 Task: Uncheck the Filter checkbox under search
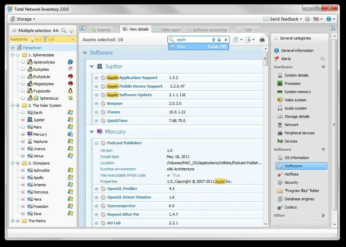[x=173, y=47]
